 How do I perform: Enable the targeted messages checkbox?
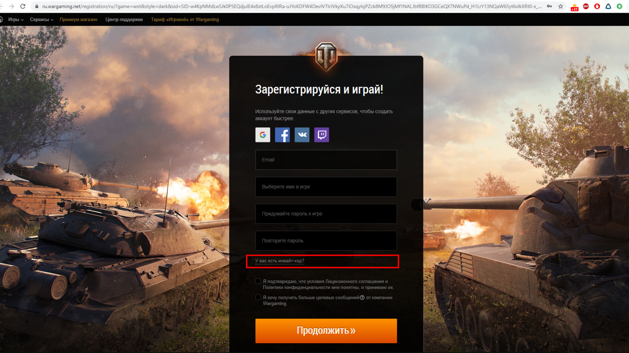pos(258,297)
